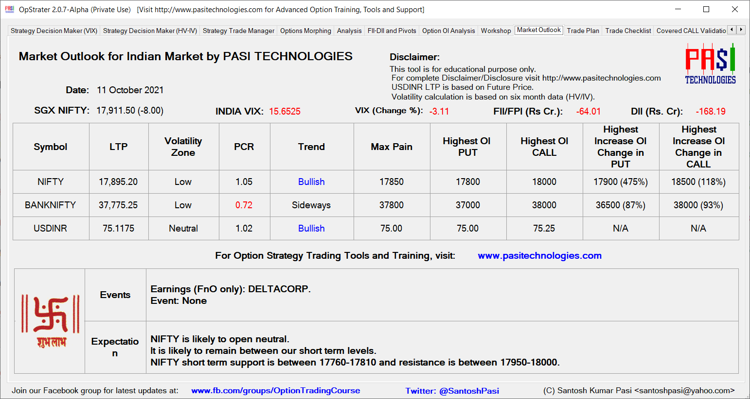
Task: Click NIFTY Highest OI CALL 18000
Action: [544, 182]
